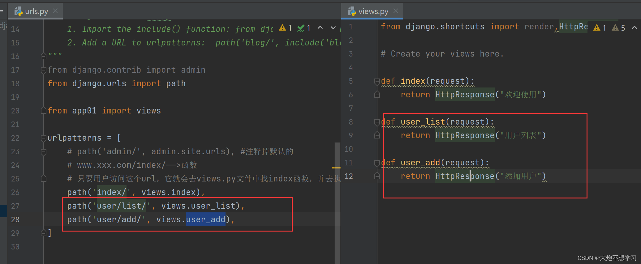Switch to the urls.py tab

point(36,11)
